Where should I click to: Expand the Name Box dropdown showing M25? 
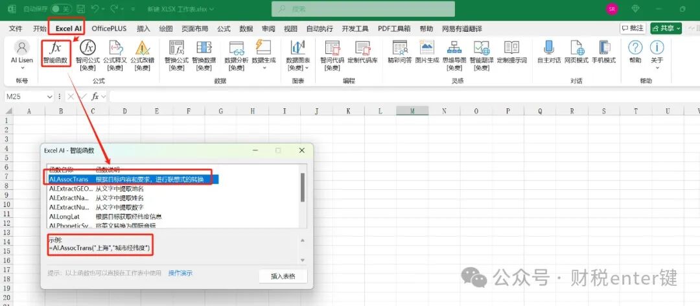(49, 97)
